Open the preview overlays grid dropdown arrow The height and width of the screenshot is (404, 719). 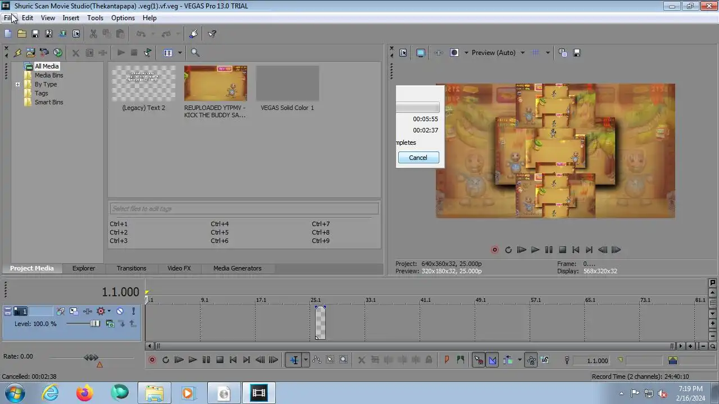(x=548, y=53)
